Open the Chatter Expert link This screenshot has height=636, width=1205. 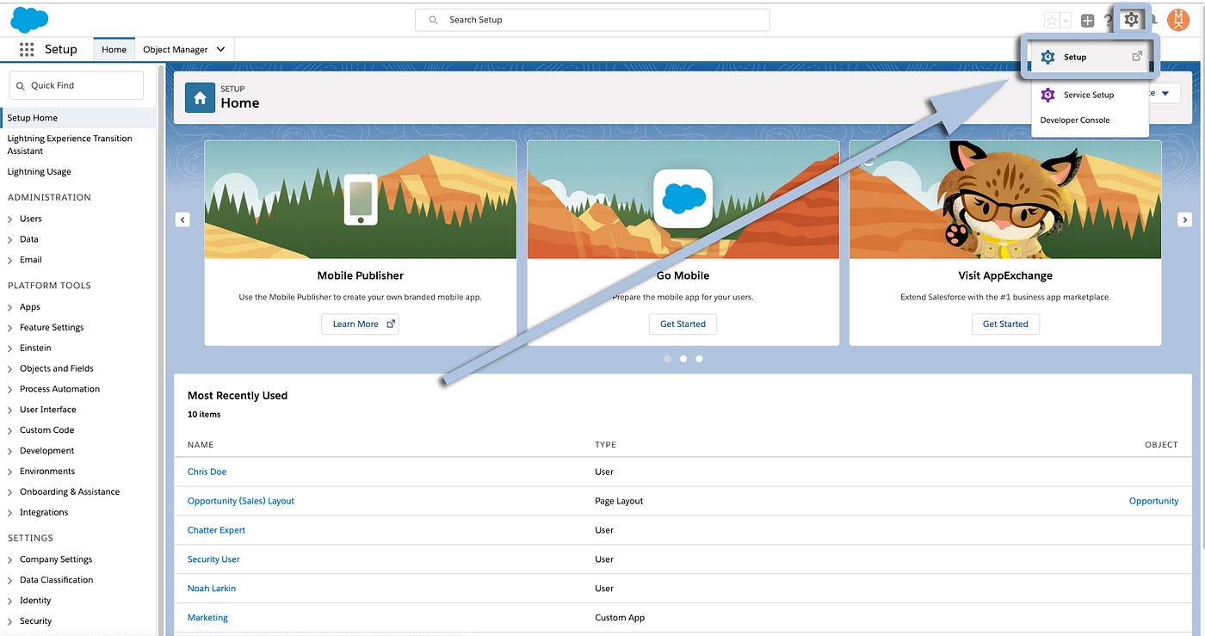216,530
